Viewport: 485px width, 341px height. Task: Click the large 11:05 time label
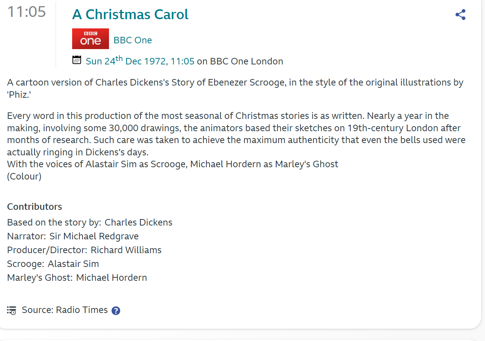(x=26, y=12)
